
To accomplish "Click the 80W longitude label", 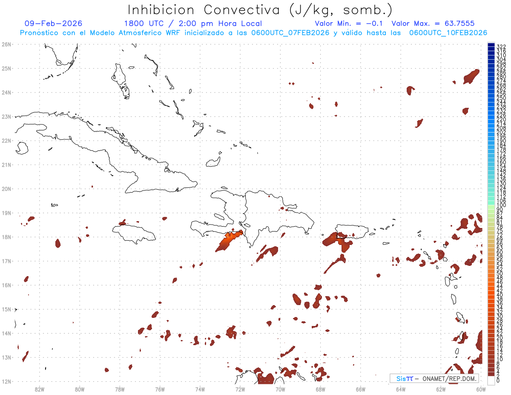I will pyautogui.click(x=80, y=389).
